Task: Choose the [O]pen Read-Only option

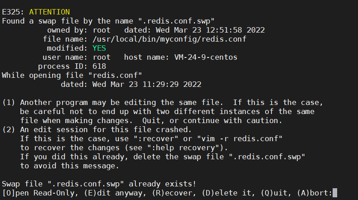Action: [x=35, y=193]
